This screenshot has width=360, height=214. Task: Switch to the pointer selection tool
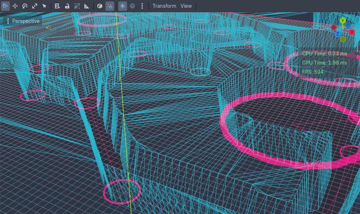coord(44,6)
